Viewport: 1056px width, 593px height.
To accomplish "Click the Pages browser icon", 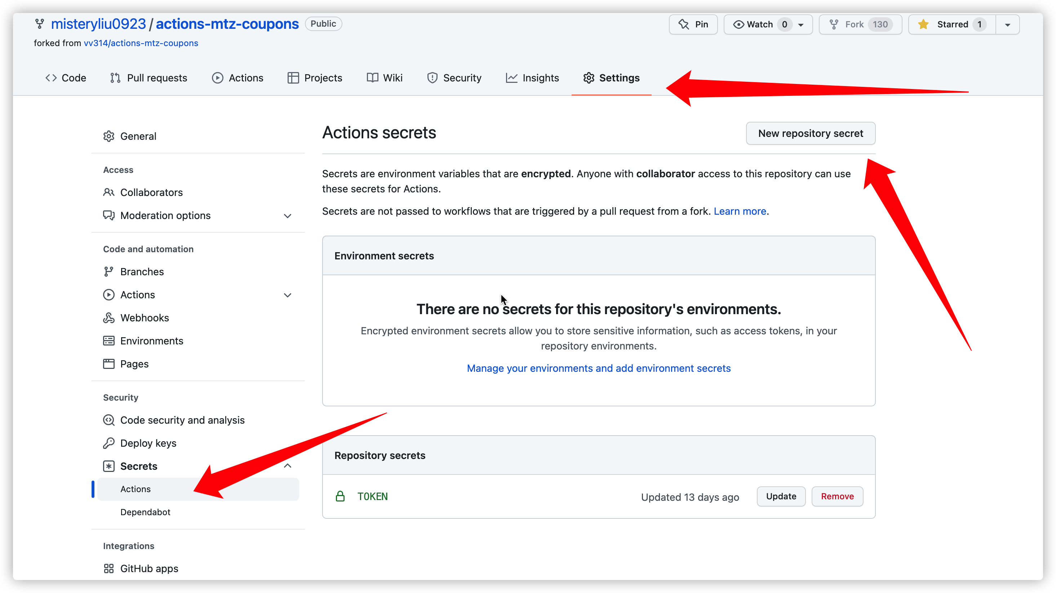I will click(x=108, y=364).
